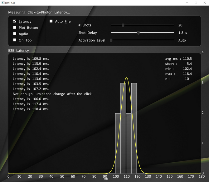Click the 'avg ms : 110.5' statistic
Viewport: 209px width, 182px height.
178,59
